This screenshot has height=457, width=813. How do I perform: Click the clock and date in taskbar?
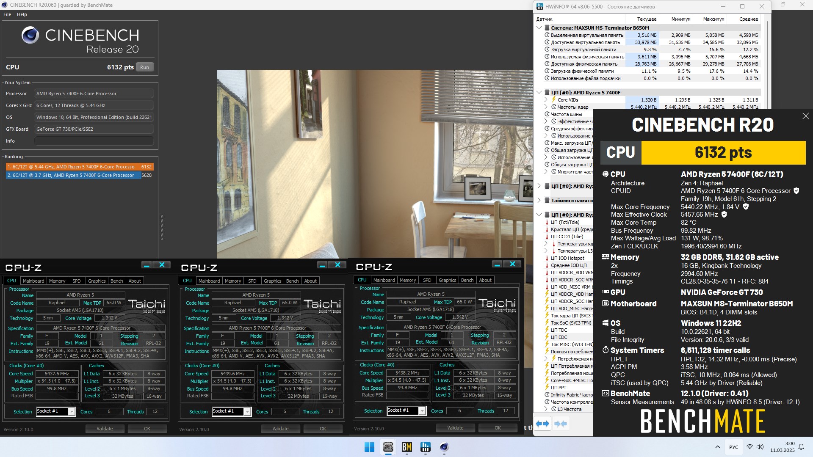(782, 447)
